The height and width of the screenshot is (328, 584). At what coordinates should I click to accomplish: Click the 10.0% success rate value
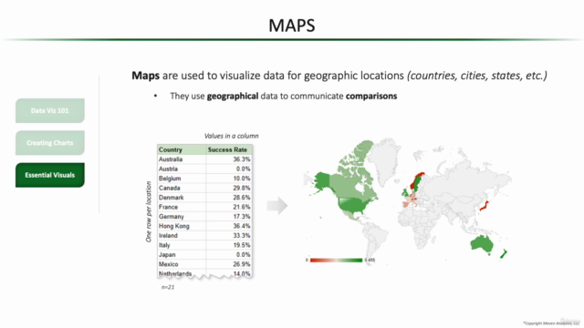click(242, 179)
